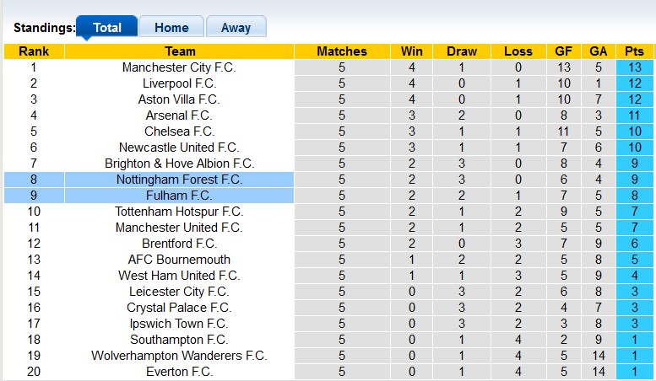Click the GF column header
The image size is (656, 381).
coord(564,51)
